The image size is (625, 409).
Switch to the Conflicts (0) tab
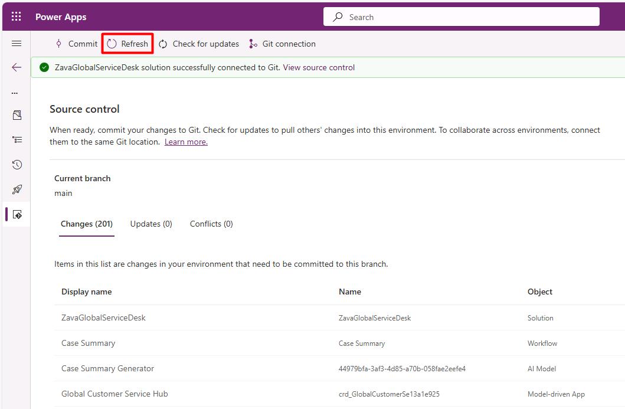pos(211,224)
